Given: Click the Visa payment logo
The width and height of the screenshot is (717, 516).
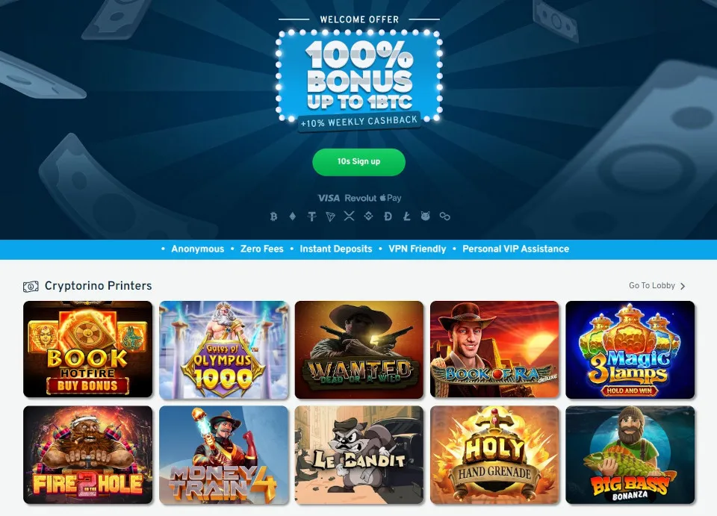Looking at the screenshot, I should point(329,198).
